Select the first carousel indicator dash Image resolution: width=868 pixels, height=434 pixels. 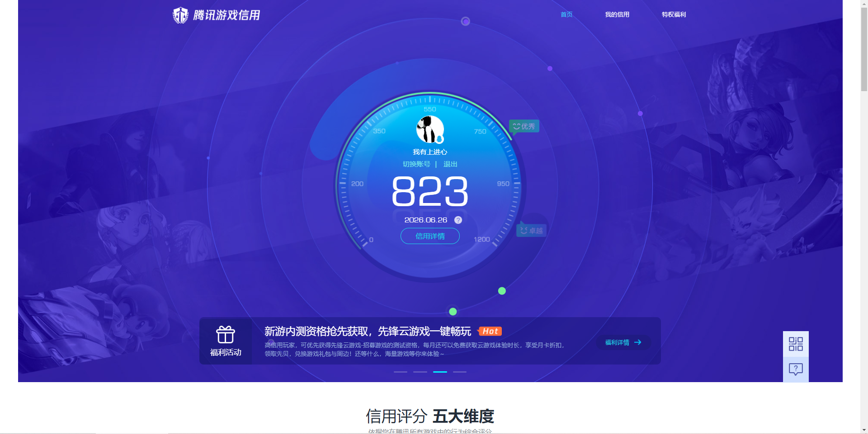(x=401, y=372)
